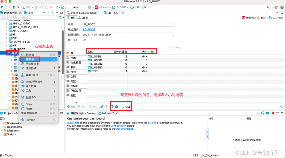Open the documentation link
Image resolution: width=286 pixels, height=158 pixels.
[x=125, y=129]
